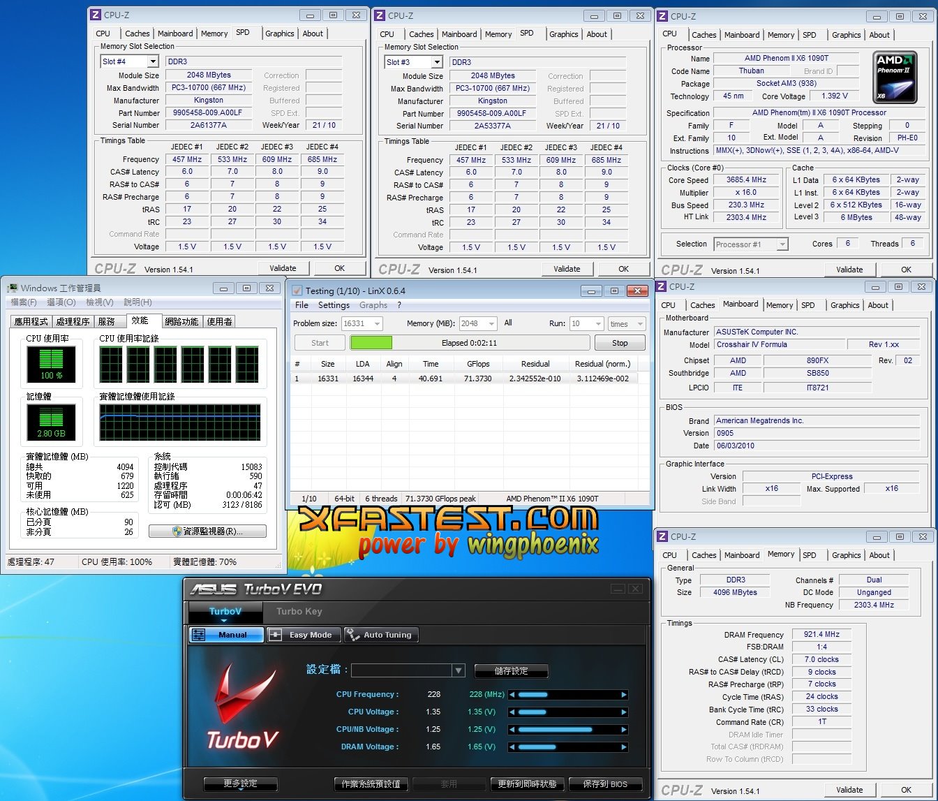
Task: Click Validate in Slot #3 CPU-Z window
Action: [567, 269]
